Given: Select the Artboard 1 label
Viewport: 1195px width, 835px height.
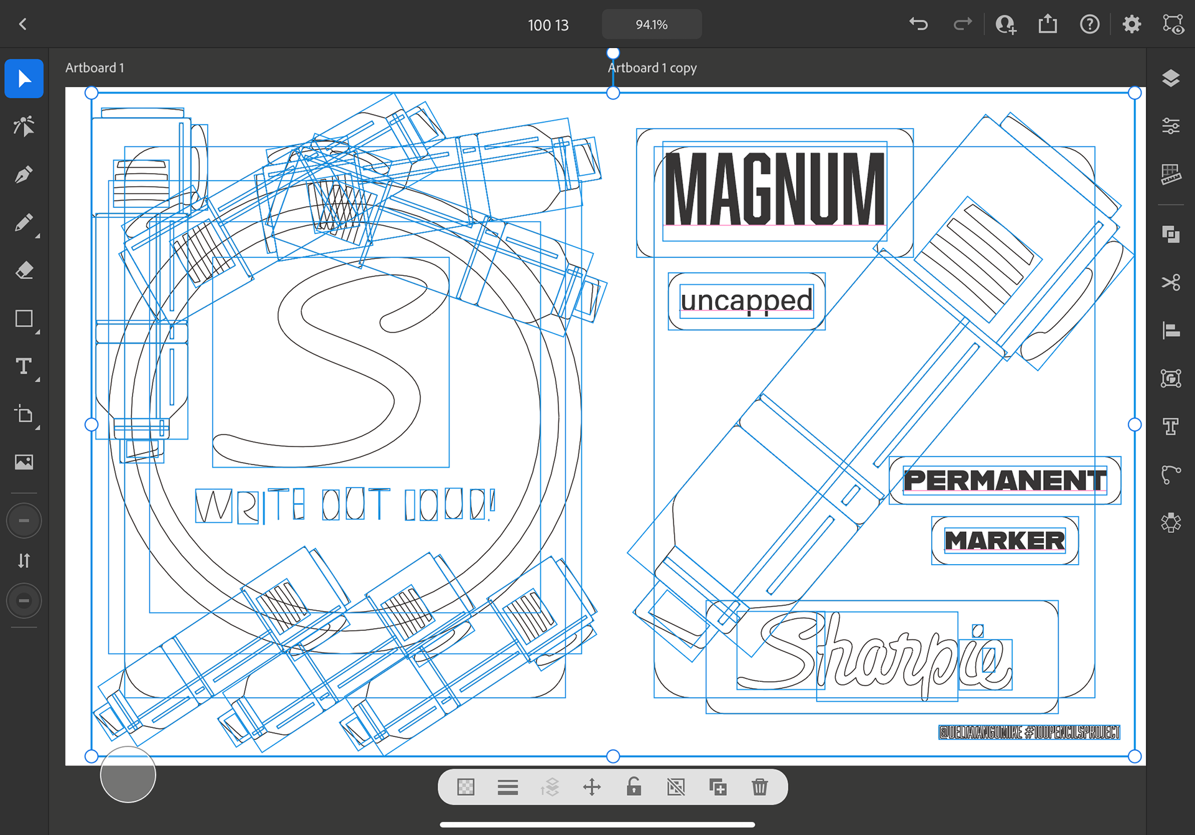Looking at the screenshot, I should [95, 67].
